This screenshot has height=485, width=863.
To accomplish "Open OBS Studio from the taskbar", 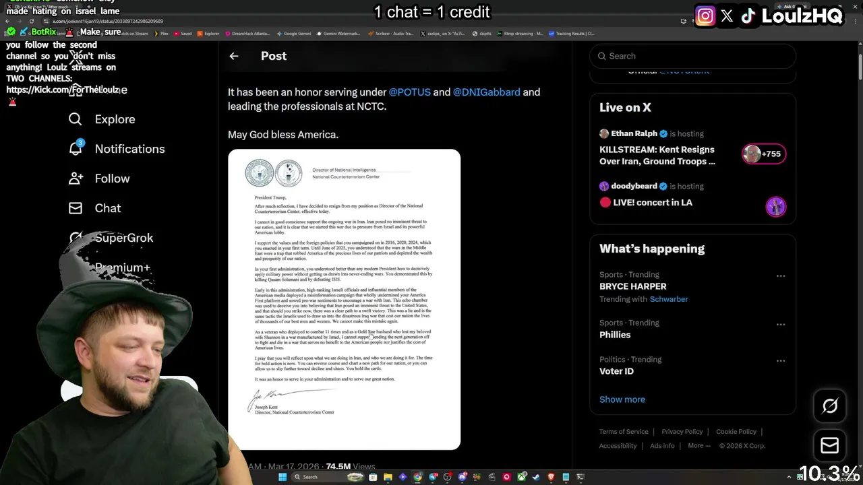I will (448, 477).
